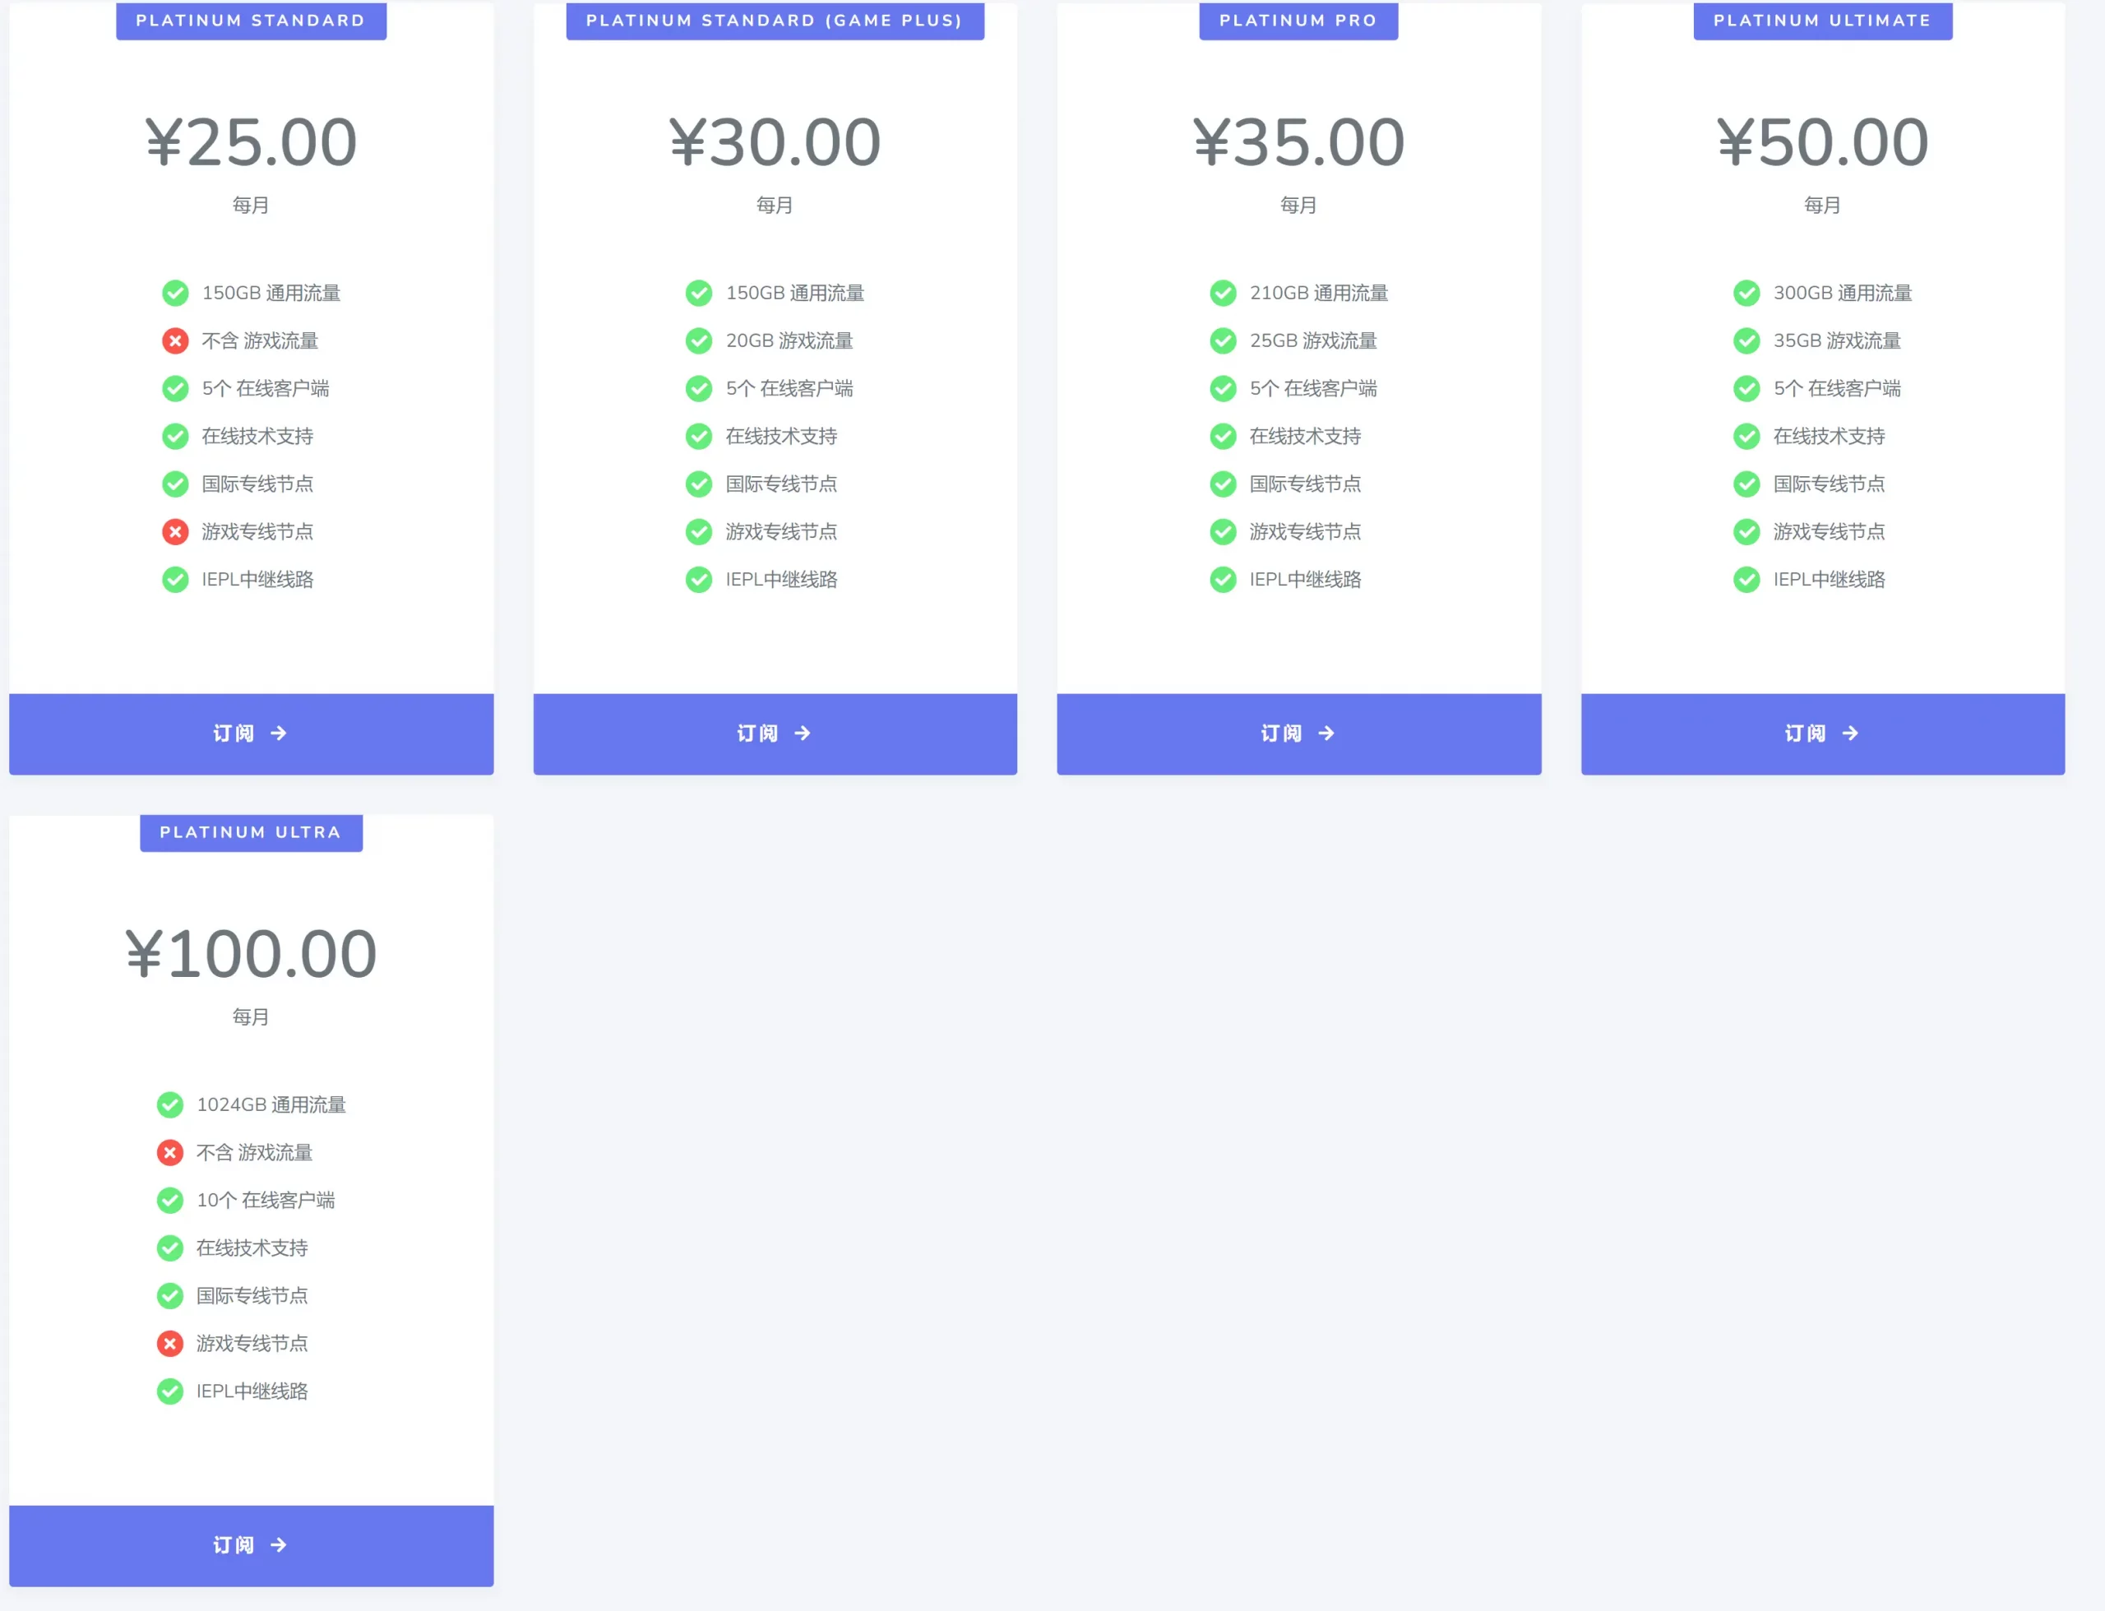
Task: Click red X icon beside 不含 游戏流量 in Standard
Action: point(175,340)
